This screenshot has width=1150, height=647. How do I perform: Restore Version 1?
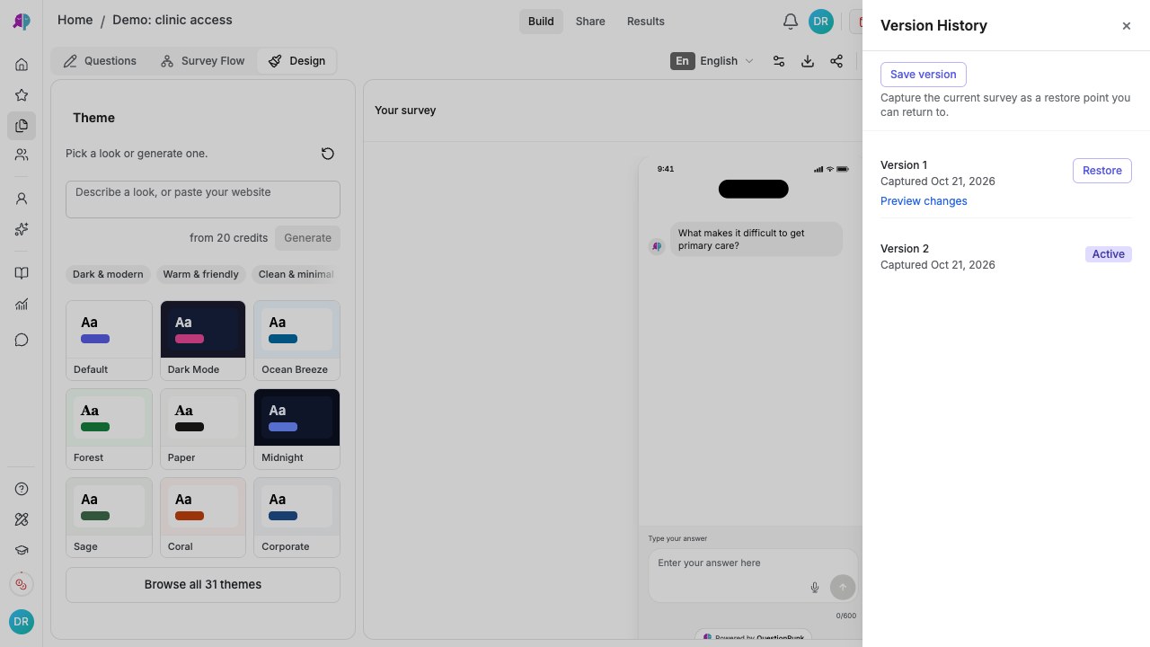1102,171
